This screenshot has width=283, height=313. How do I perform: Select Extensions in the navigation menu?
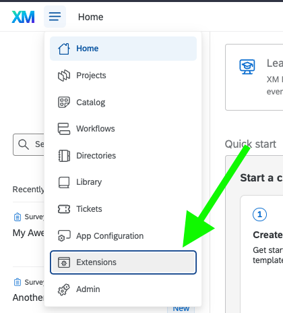[x=123, y=262]
